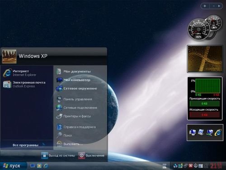Click the language indicator on taskbar
This screenshot has width=226, height=170.
(165, 166)
